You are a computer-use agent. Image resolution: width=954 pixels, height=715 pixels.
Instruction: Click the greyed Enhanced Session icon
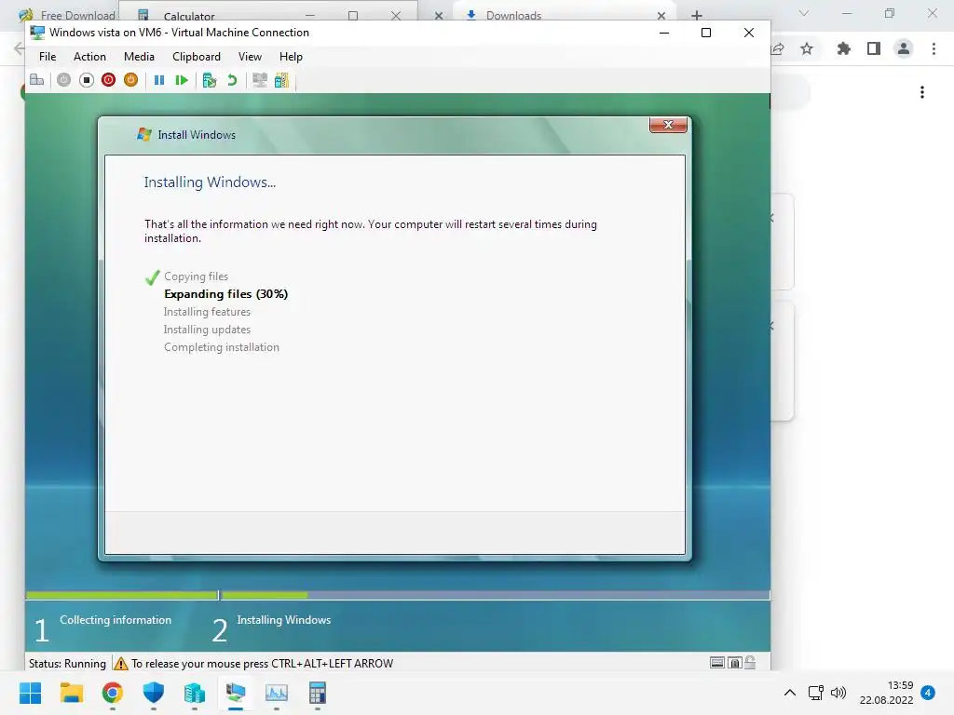[260, 80]
